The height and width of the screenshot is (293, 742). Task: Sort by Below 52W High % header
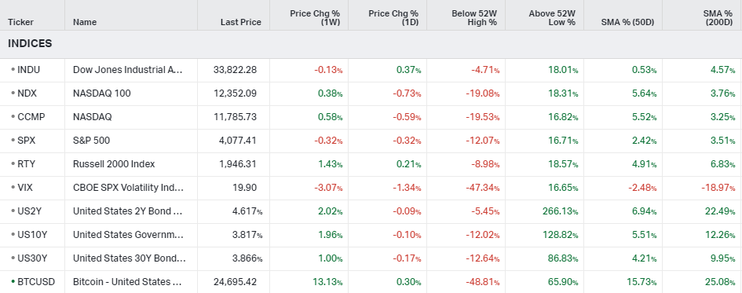(x=474, y=18)
